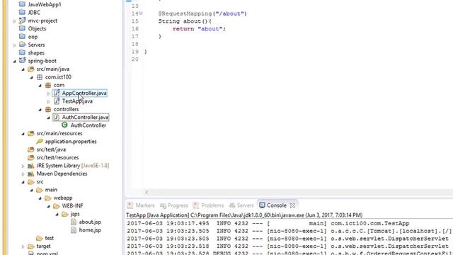Screen dimensions: 453x255
Task: Select the Console tab
Action: [273, 205]
